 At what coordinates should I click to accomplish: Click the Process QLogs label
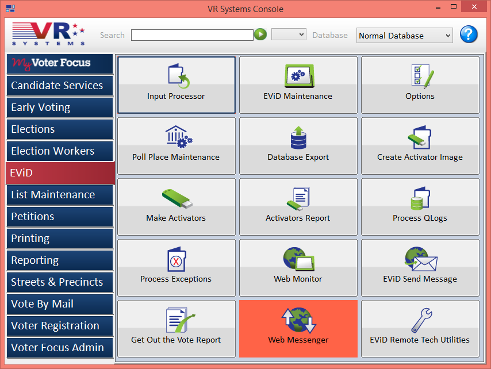click(420, 218)
